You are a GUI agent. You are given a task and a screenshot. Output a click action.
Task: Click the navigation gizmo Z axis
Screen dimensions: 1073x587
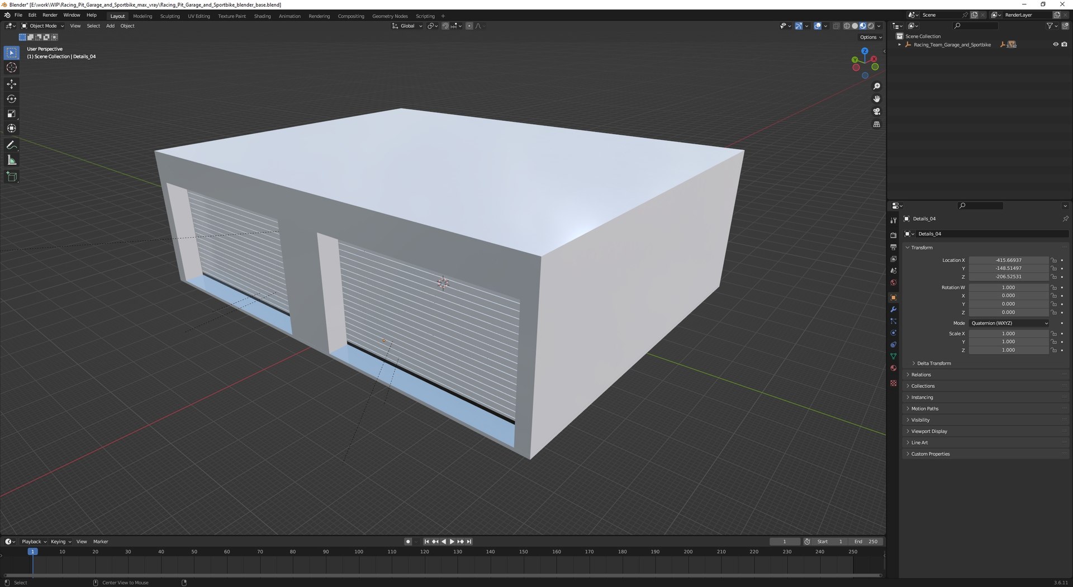[x=865, y=51]
